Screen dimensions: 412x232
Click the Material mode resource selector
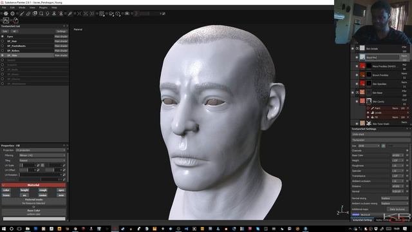pyautogui.click(x=33, y=202)
